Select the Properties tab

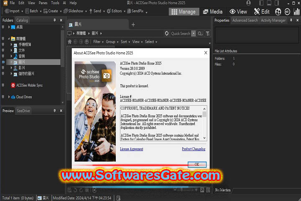(222, 20)
